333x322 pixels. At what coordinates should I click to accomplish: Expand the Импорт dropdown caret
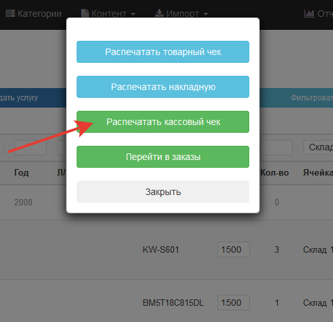(206, 14)
